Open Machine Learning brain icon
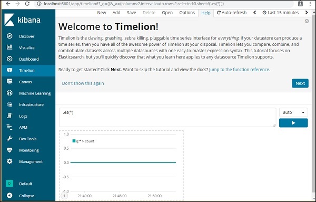The width and height of the screenshot is (316, 202). click(9, 93)
